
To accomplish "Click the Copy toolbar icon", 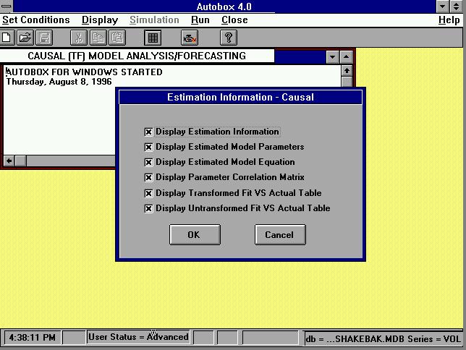I will click(x=98, y=38).
